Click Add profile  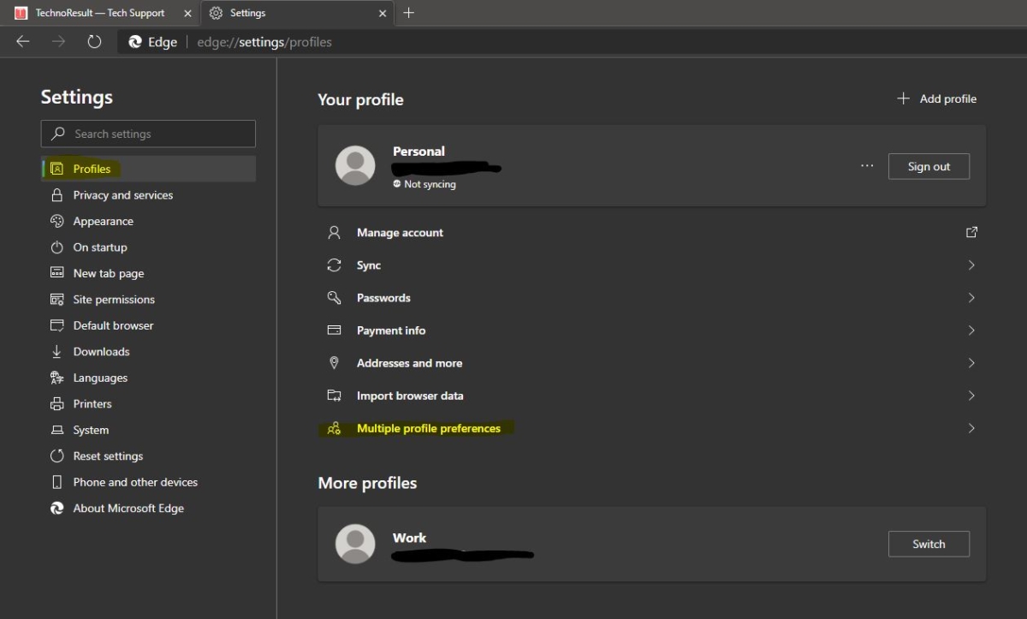(936, 98)
